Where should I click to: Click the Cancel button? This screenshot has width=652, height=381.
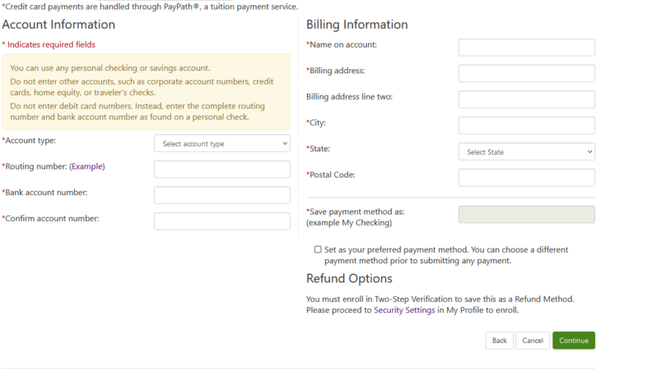pos(532,341)
